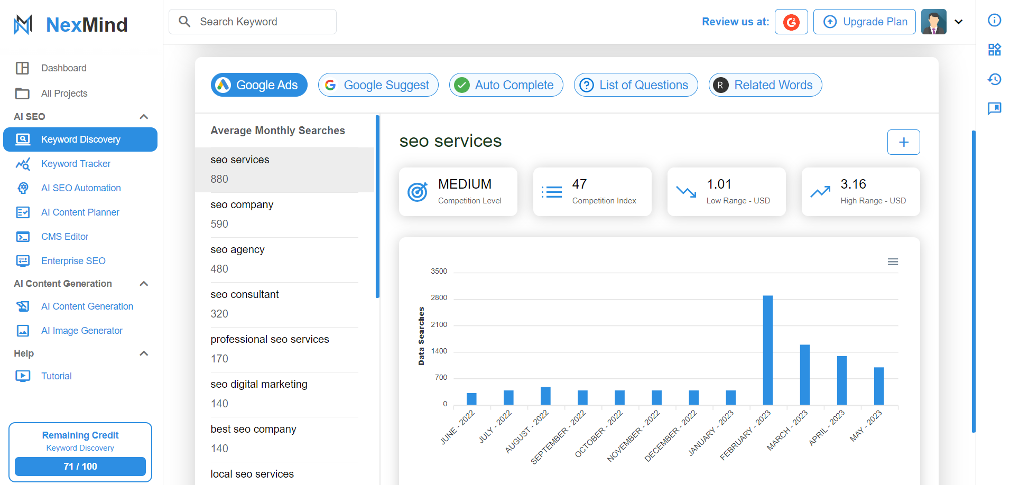The width and height of the screenshot is (1010, 485).
Task: Select the 'best seo company' keyword row
Action: click(x=284, y=439)
